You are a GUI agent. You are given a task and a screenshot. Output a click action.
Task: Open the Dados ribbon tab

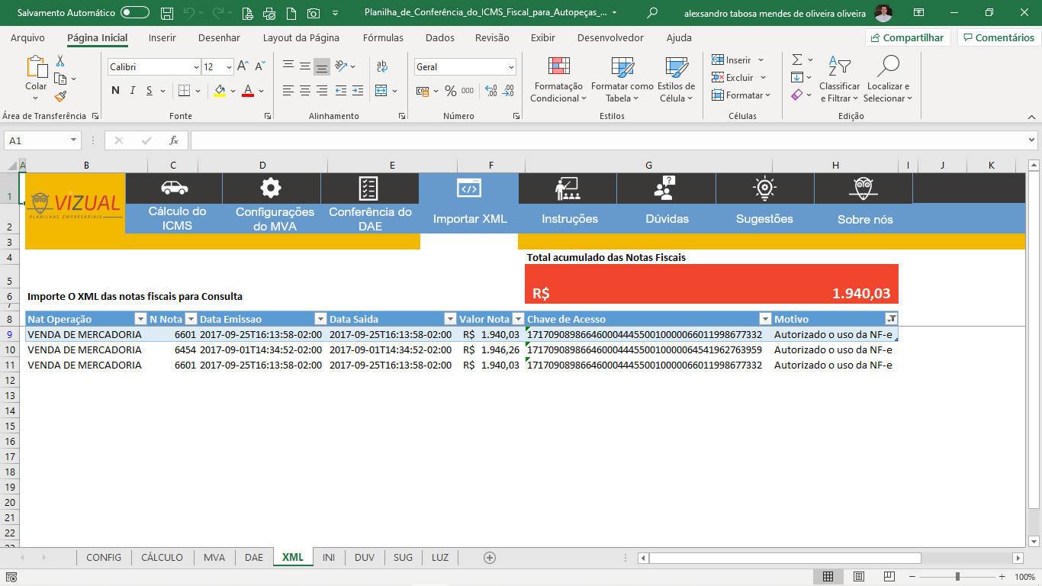439,37
